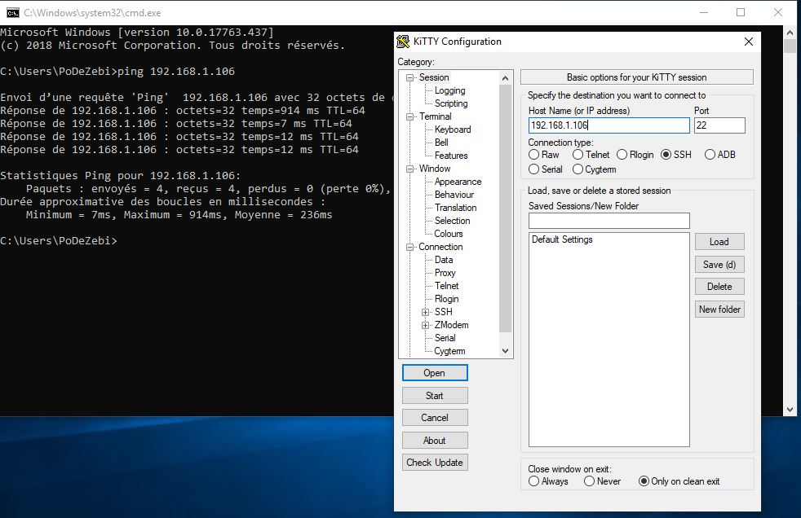Expand the SSH tree node
Viewport: 801px width, 518px height.
pos(425,312)
